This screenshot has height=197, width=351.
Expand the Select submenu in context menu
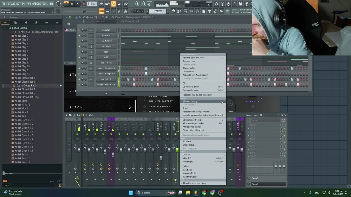(203, 108)
